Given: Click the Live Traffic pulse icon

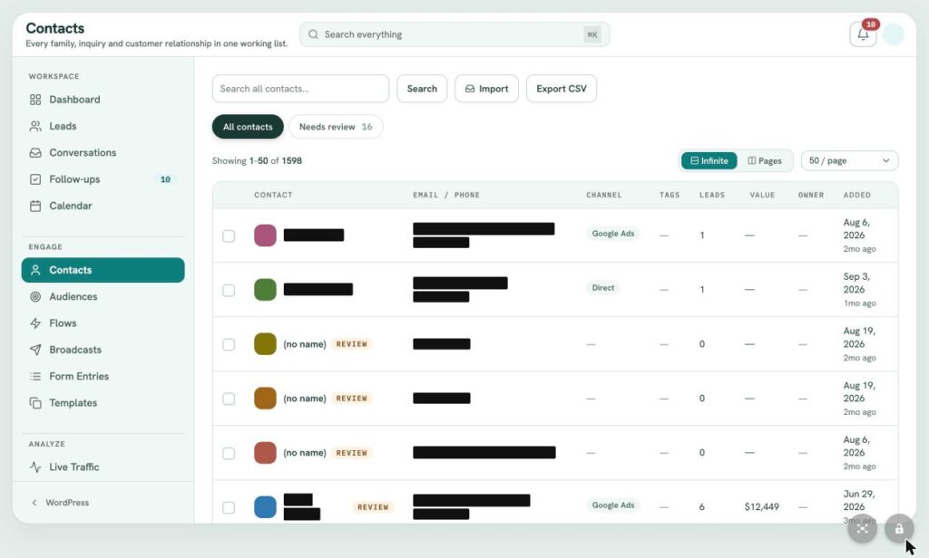Looking at the screenshot, I should coord(35,467).
